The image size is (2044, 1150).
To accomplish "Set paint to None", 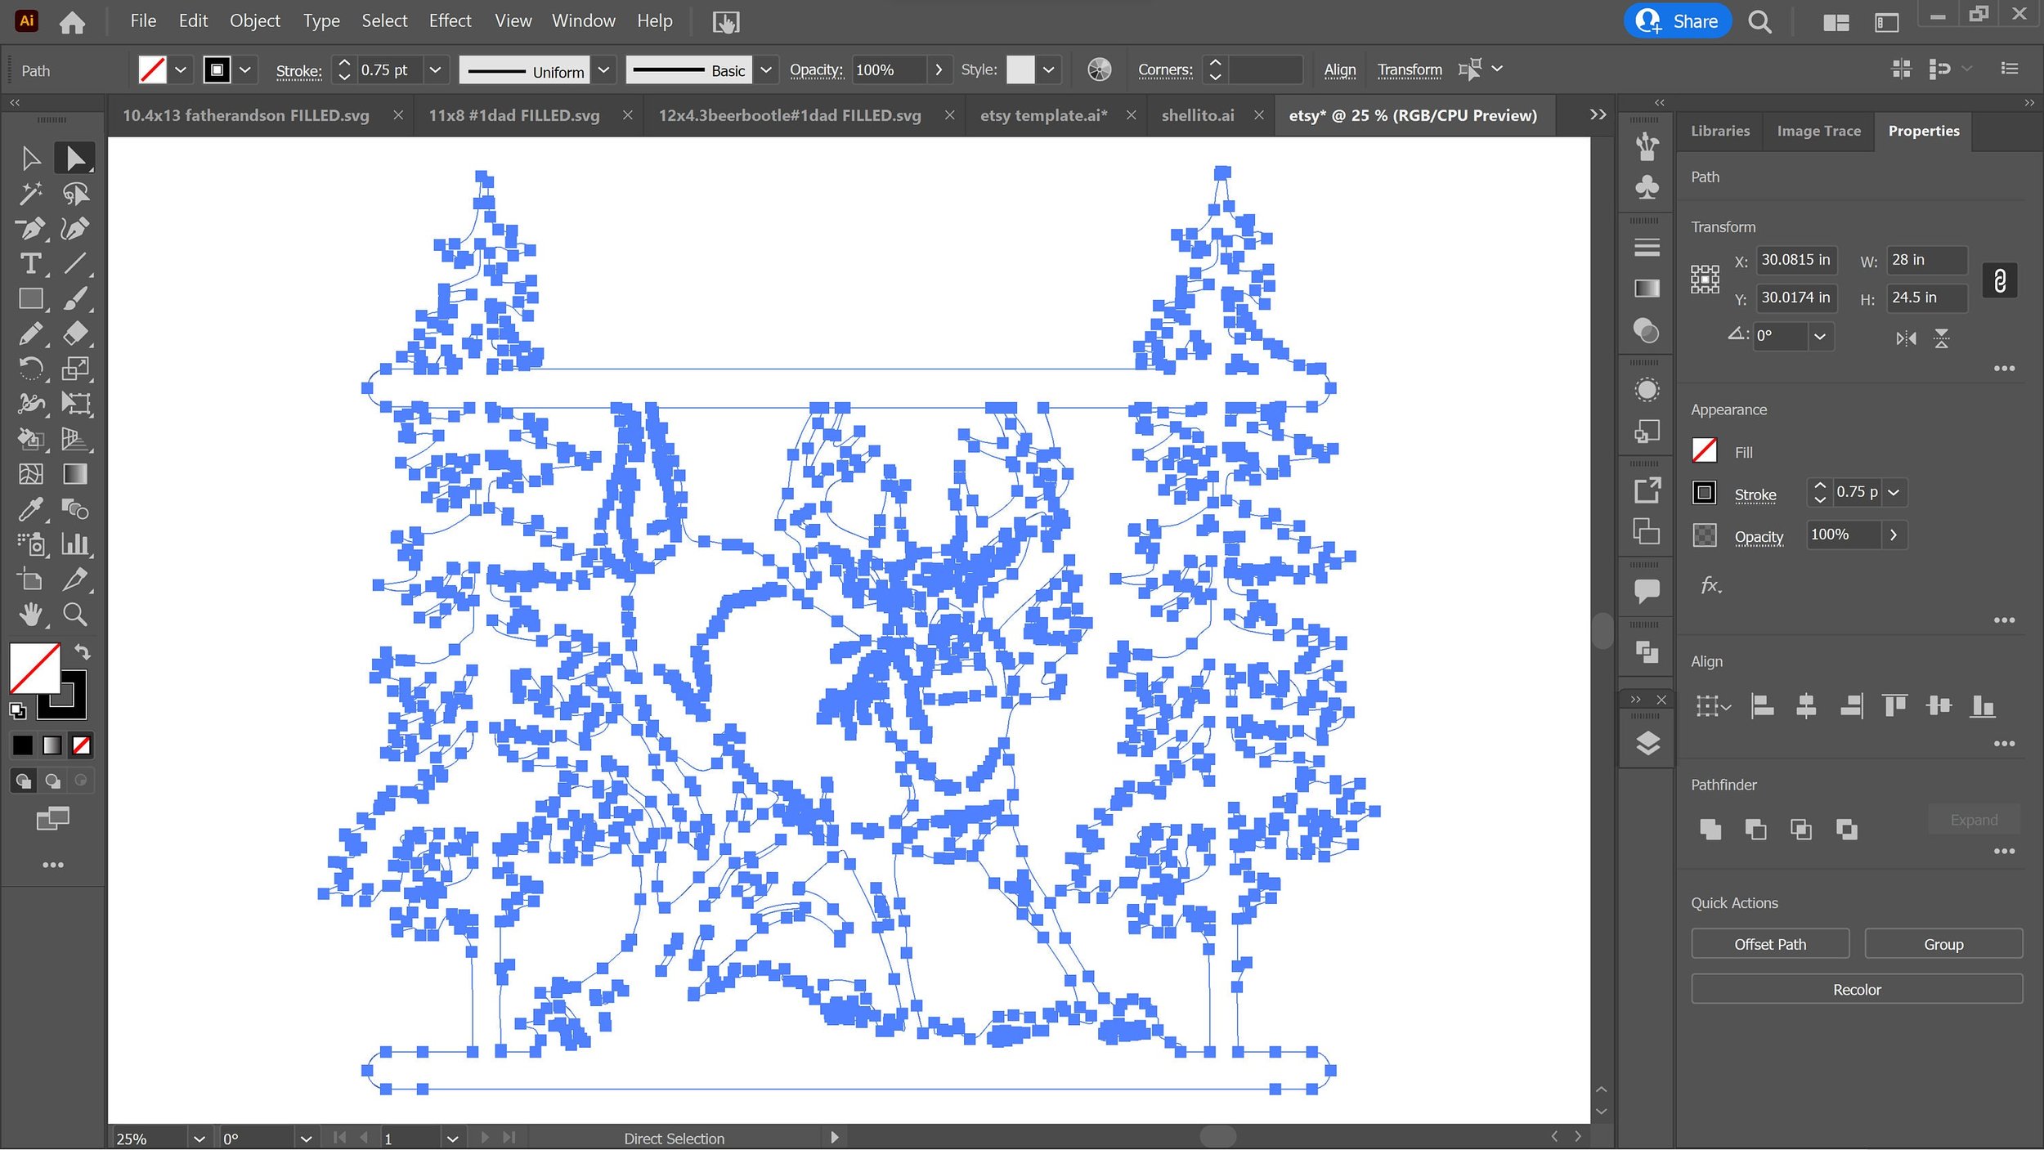I will (81, 745).
